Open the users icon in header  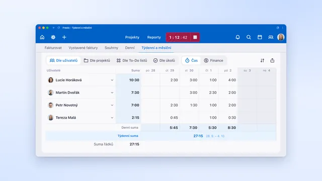coord(271,37)
